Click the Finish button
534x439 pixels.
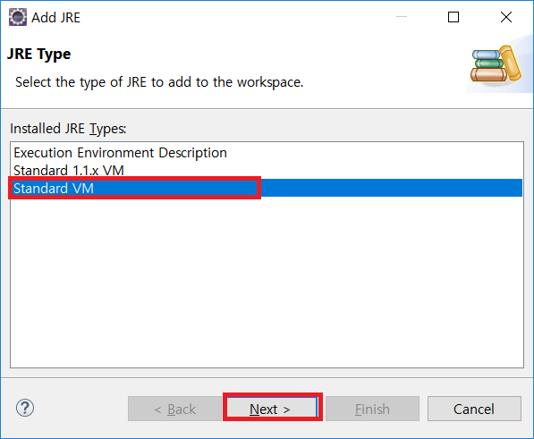(372, 409)
